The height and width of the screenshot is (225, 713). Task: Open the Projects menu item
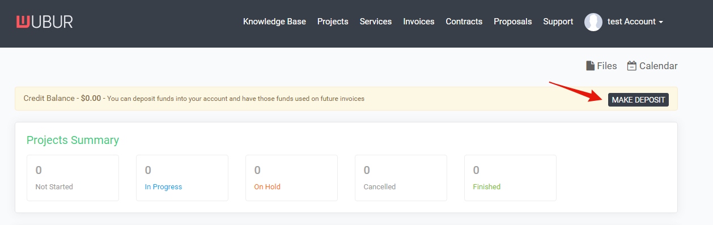(333, 22)
